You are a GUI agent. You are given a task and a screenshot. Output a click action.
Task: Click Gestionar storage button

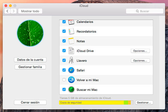pyautogui.click(x=144, y=103)
